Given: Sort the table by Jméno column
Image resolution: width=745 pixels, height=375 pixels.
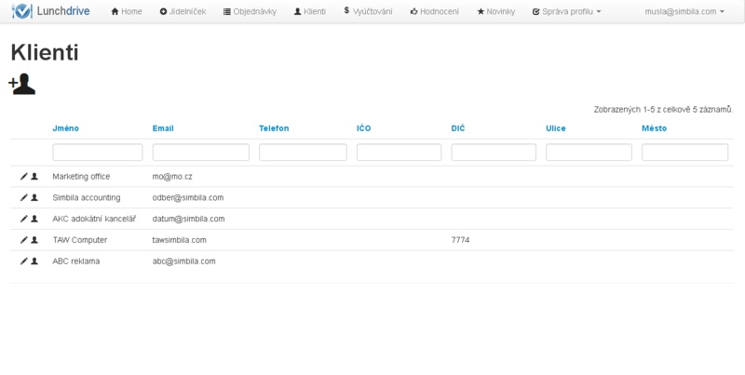Looking at the screenshot, I should [x=65, y=128].
